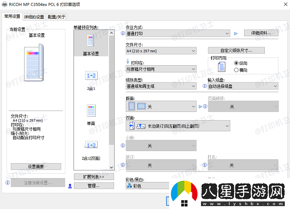The image size is (290, 209).
Task: Open the 打印在 paper size dropdown
Action: pyautogui.click(x=161, y=69)
